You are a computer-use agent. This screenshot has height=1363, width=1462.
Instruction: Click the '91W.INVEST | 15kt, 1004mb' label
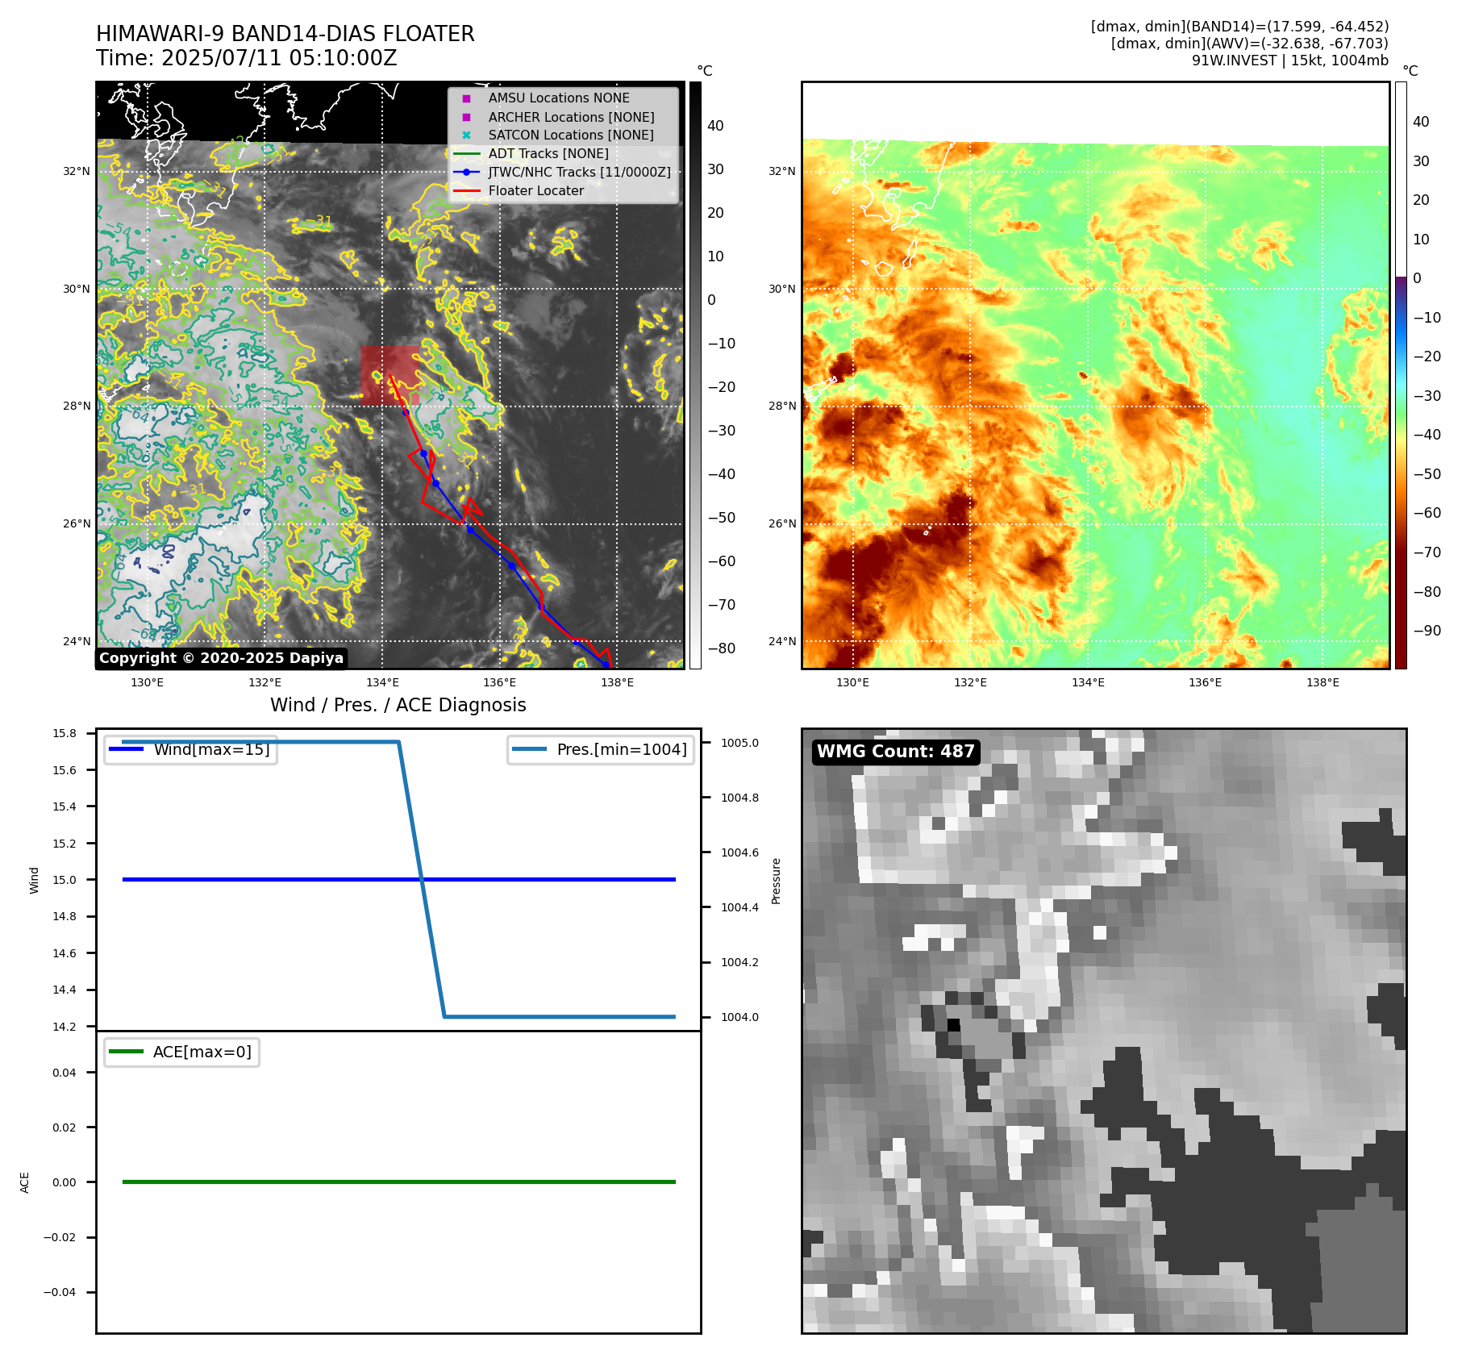(x=1290, y=60)
